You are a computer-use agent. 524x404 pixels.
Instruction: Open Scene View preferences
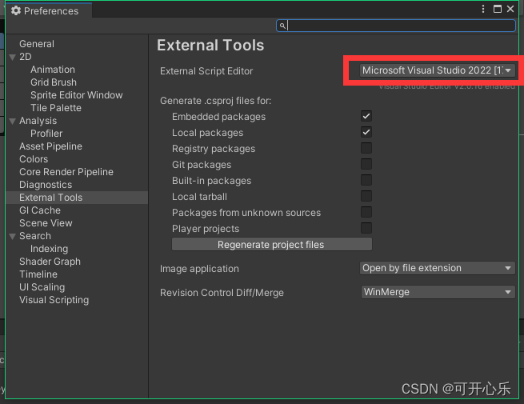point(46,223)
